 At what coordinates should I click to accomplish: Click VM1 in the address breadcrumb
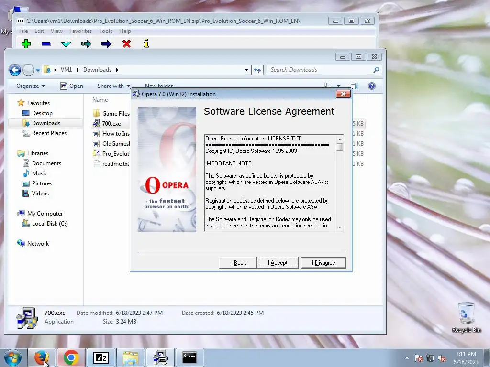[x=66, y=70]
